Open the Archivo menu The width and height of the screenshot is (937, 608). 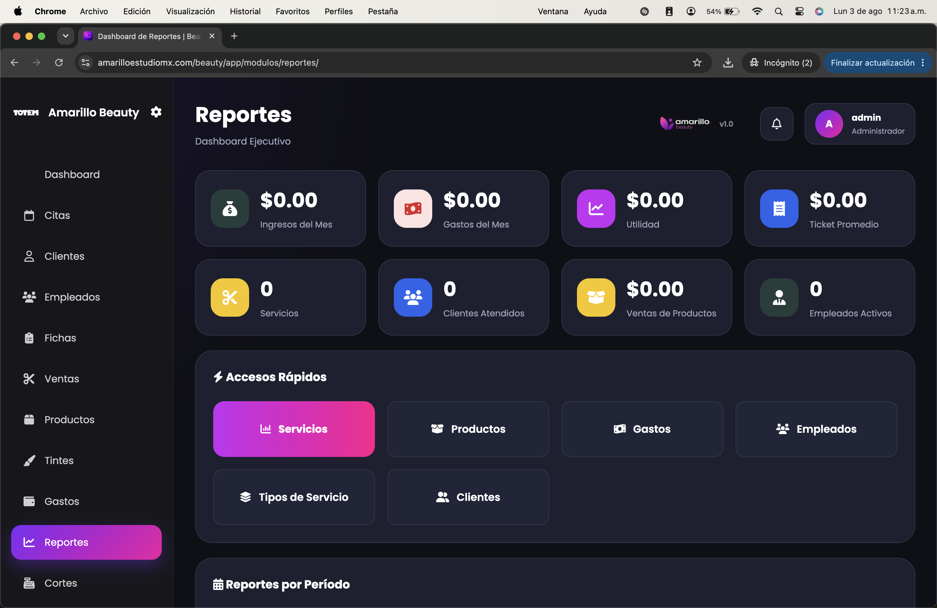[x=94, y=11]
